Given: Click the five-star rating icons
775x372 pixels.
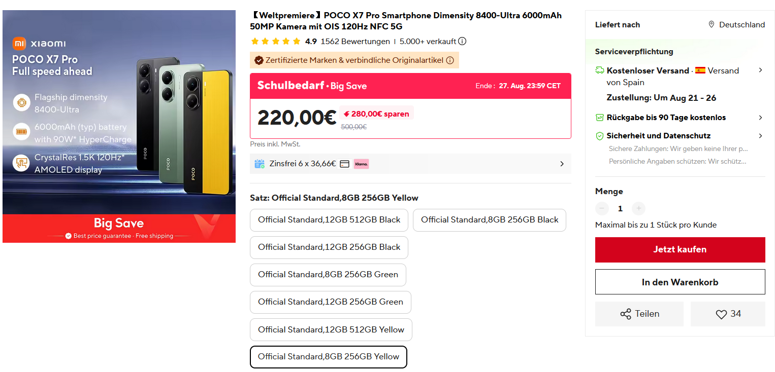Looking at the screenshot, I should [276, 42].
